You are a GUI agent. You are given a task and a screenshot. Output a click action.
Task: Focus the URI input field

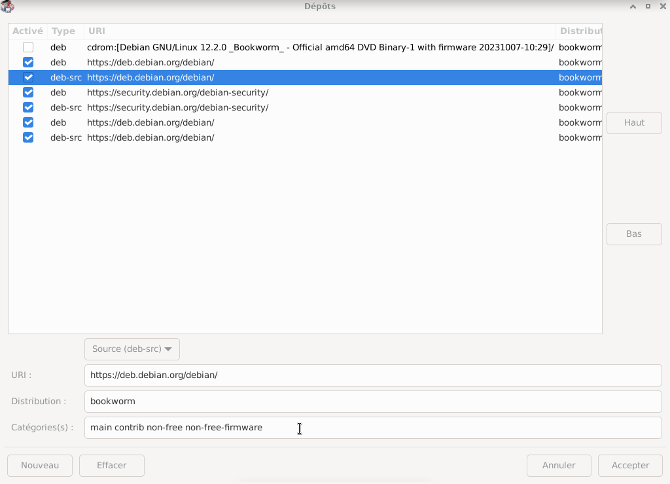(373, 375)
